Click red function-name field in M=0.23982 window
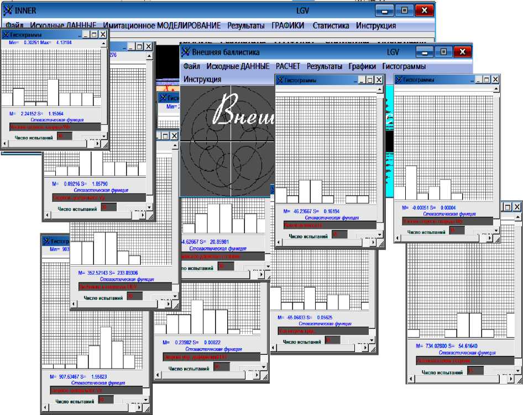Image resolution: width=523 pixels, height=415 pixels. [212, 357]
